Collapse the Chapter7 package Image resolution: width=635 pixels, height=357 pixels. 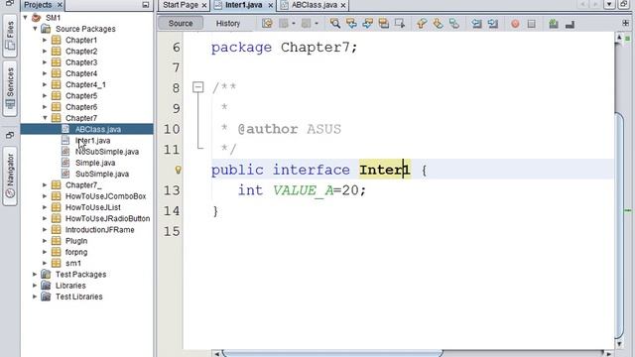point(45,118)
